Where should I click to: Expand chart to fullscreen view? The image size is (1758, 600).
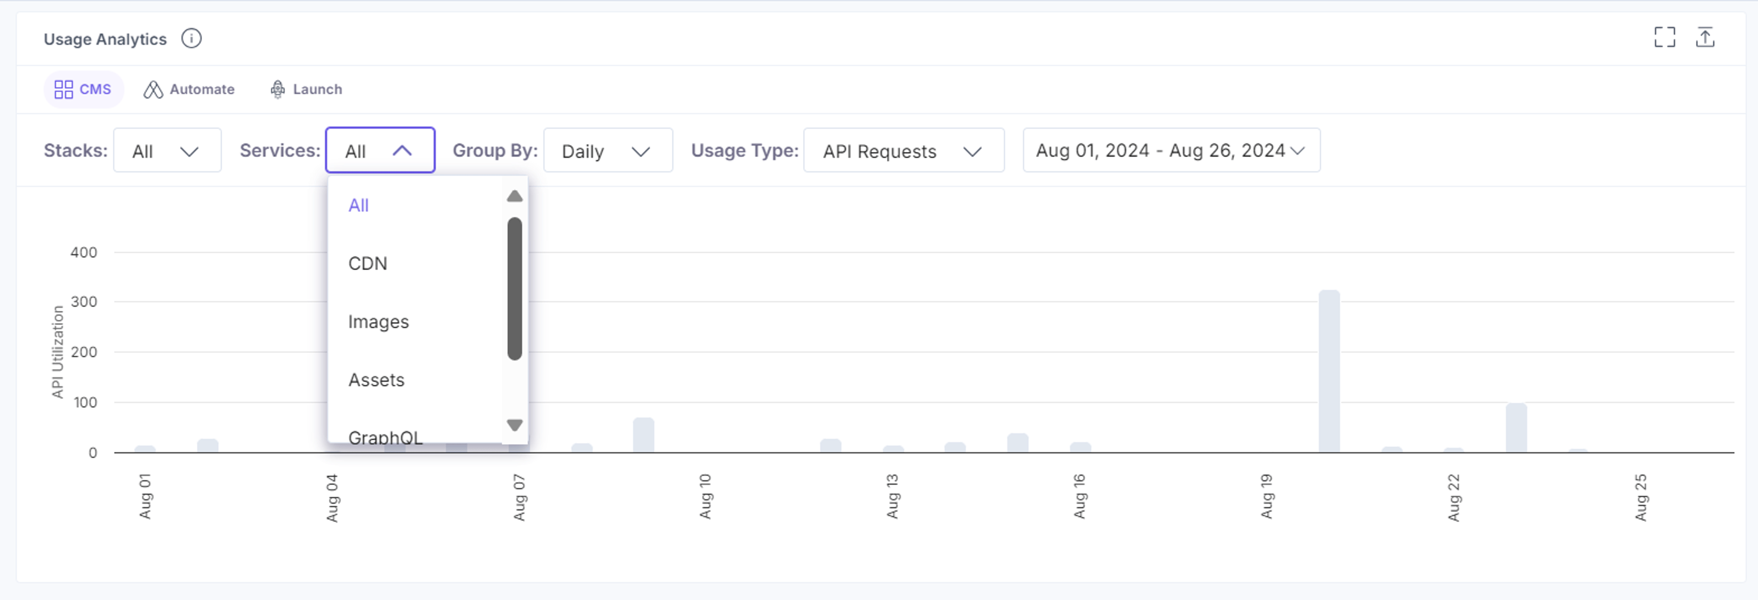1665,37
